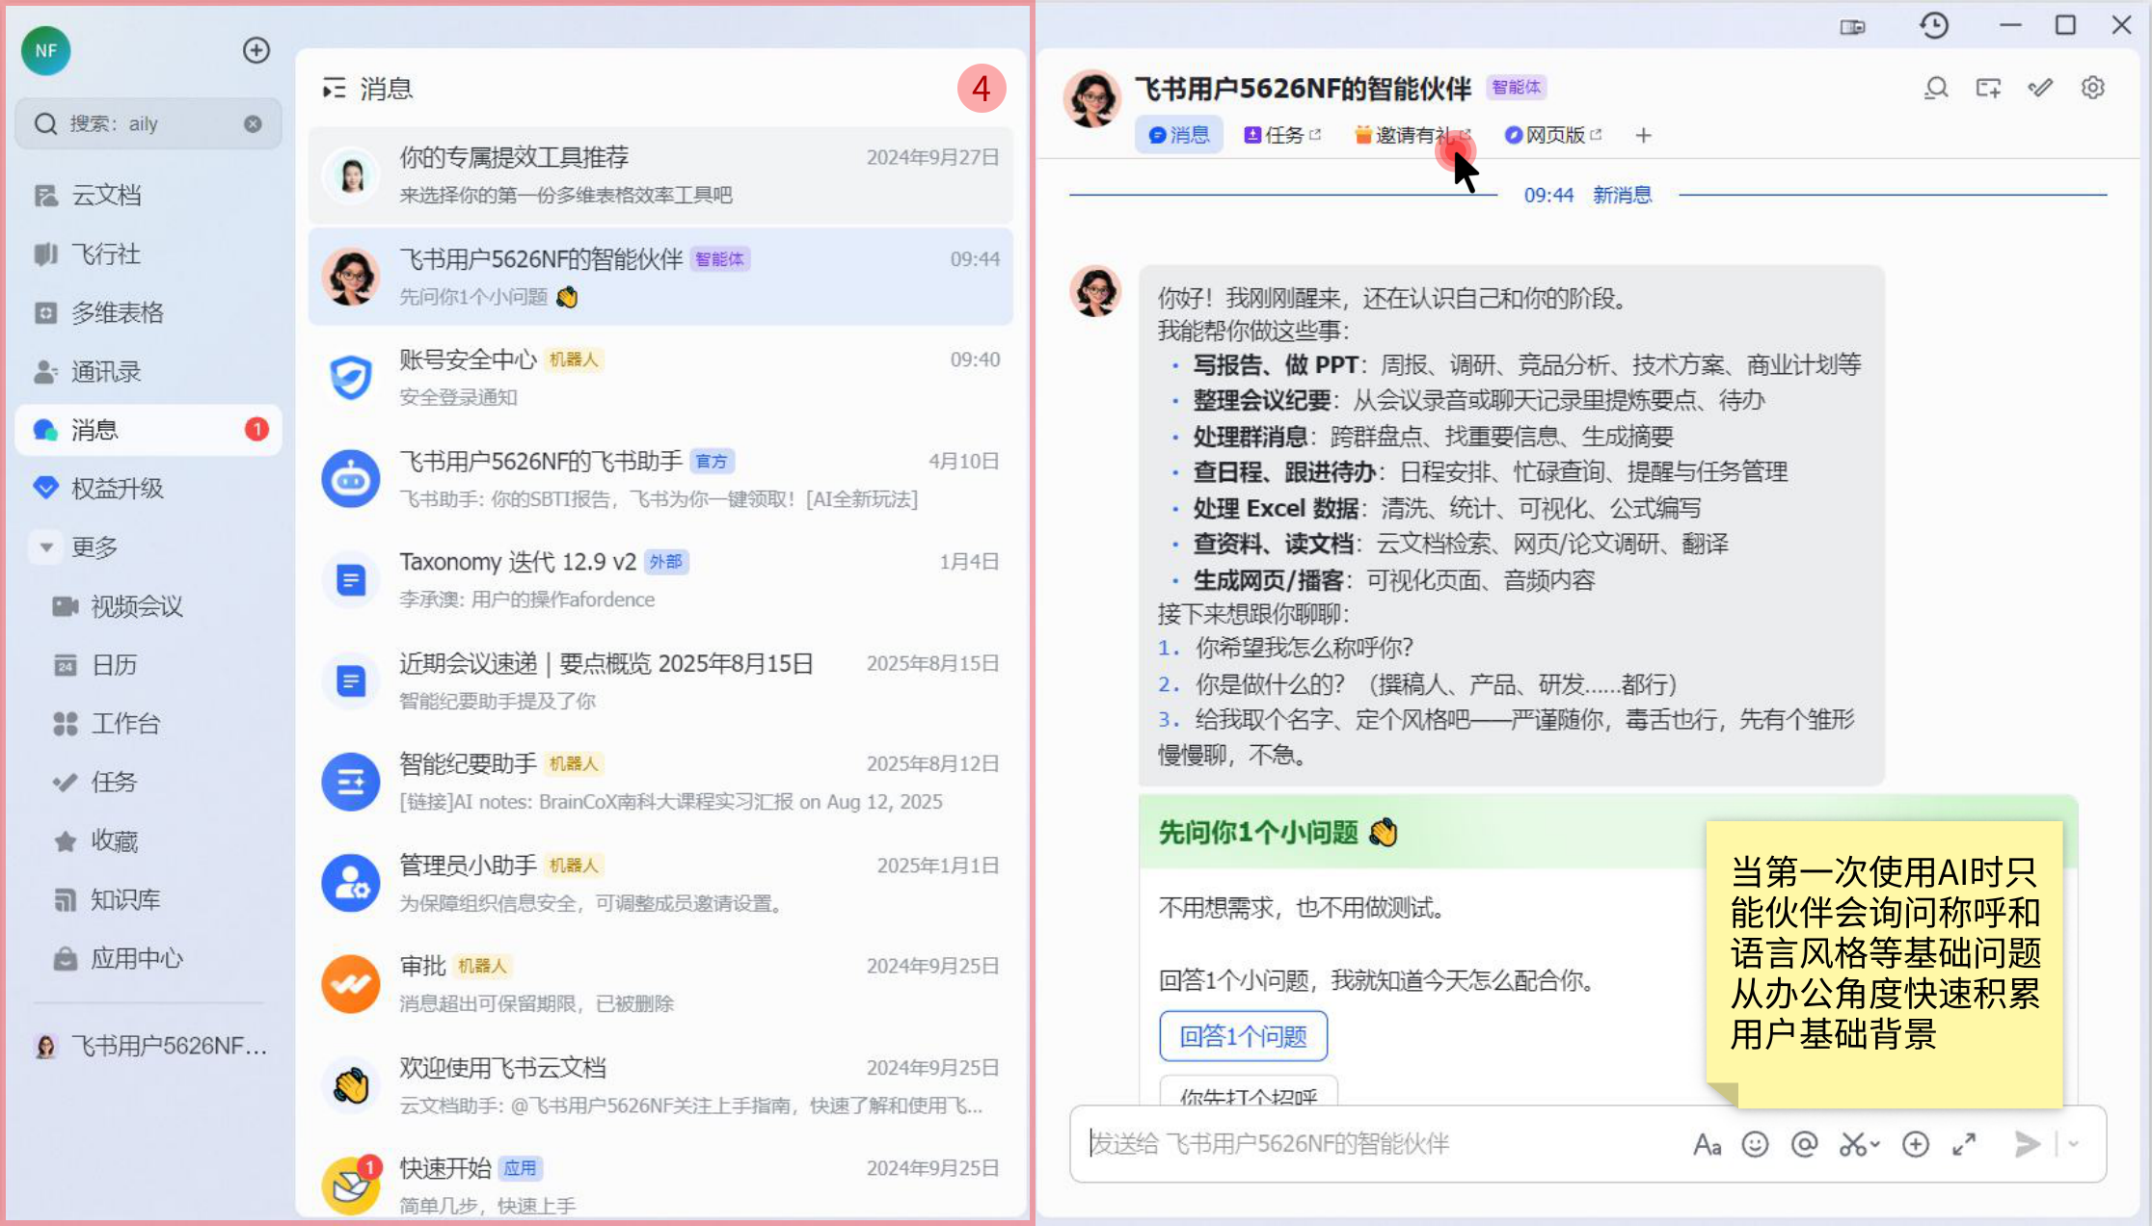Viewport: 2152px width, 1226px height.
Task: Open 飞书用户5626NF的飞书助手 chat
Action: click(x=660, y=479)
